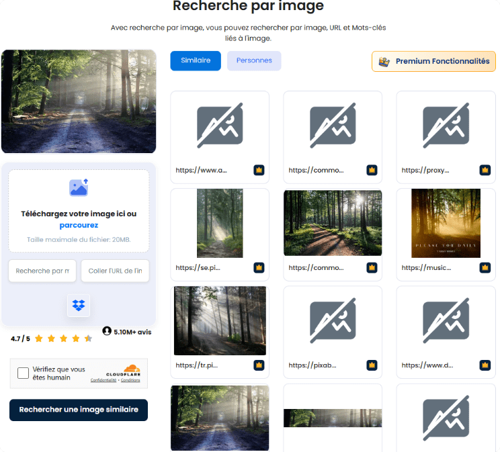
Task: Click the 4.7 / 5 rating text
Action: tap(20, 338)
